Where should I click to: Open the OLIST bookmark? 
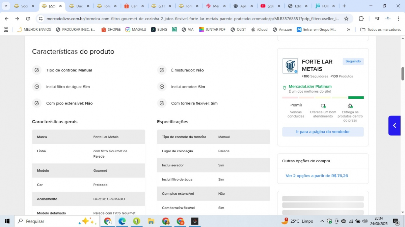click(x=238, y=30)
